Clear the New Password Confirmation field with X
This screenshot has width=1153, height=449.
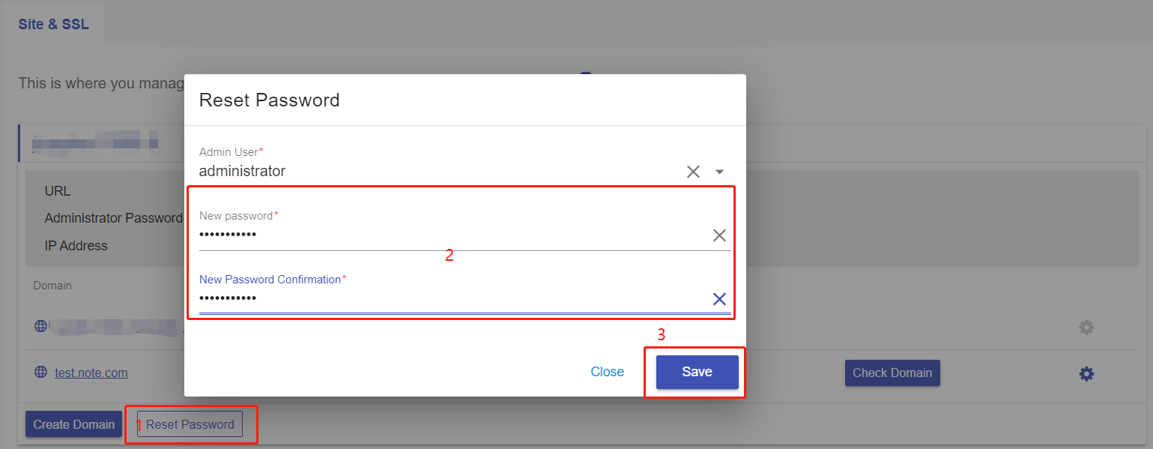click(x=719, y=299)
